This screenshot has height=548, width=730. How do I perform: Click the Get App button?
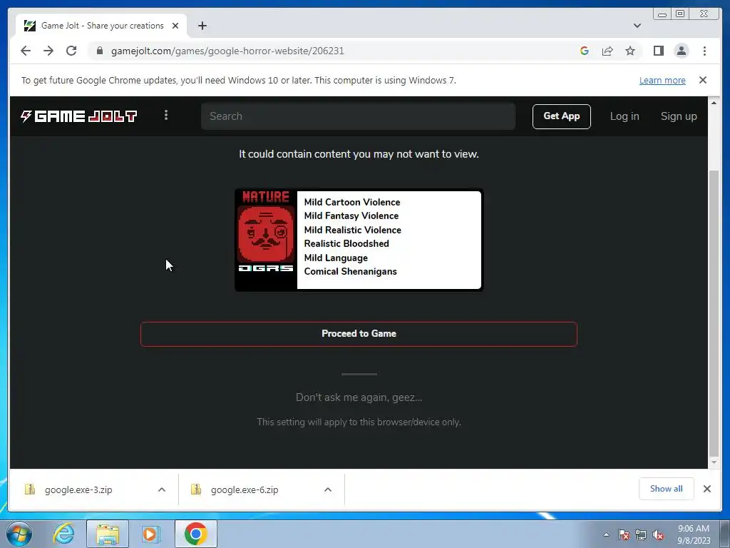point(562,116)
